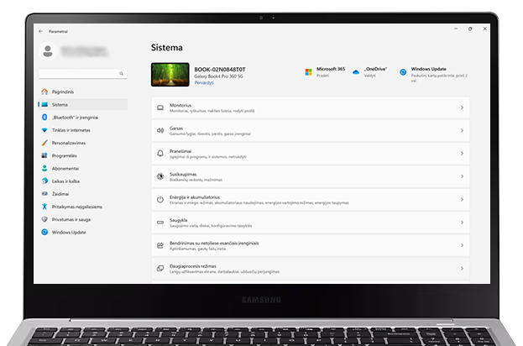Click the Pranešimai bell icon

click(160, 153)
